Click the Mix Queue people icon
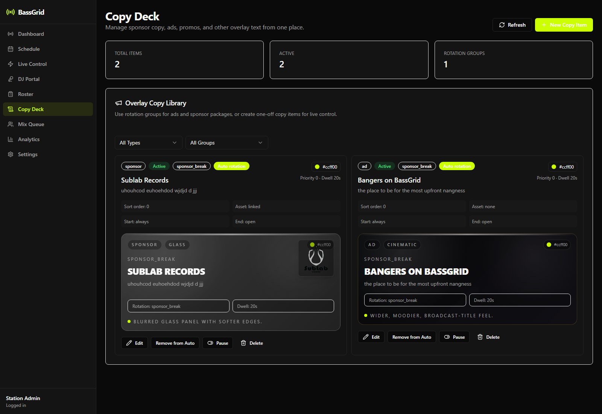Screen dimensions: 602x414 coord(11,124)
